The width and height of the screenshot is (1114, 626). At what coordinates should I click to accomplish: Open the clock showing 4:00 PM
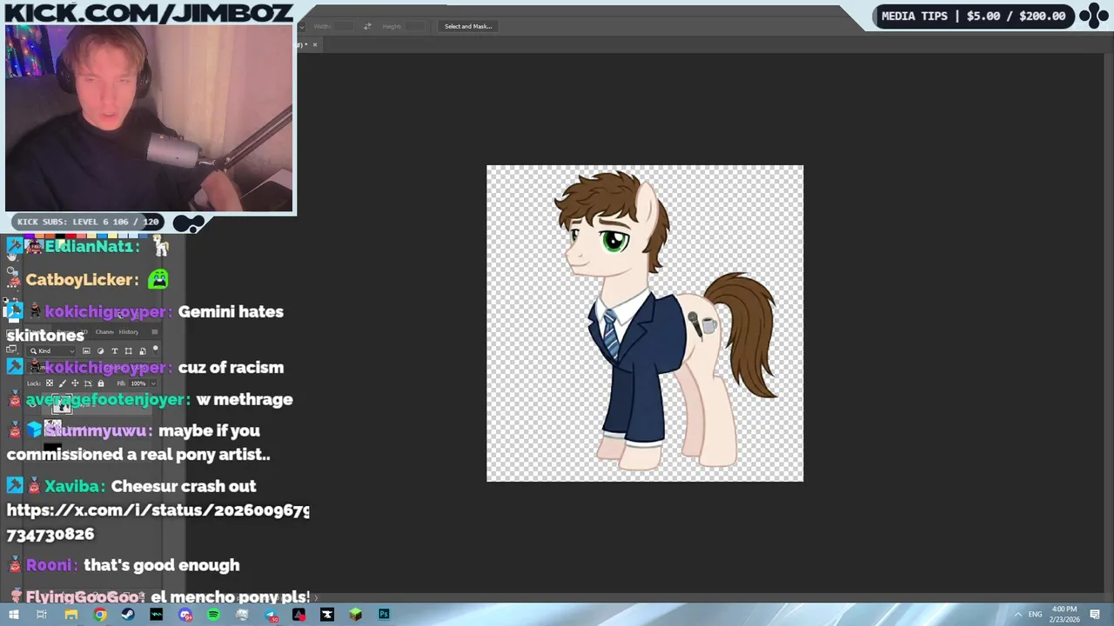point(1064,615)
